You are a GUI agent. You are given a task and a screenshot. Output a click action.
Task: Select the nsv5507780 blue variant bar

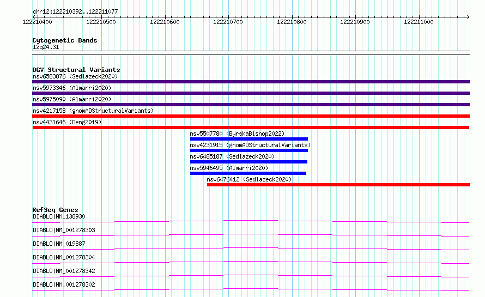coord(249,139)
